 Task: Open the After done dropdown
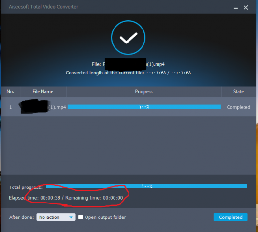[56, 217]
